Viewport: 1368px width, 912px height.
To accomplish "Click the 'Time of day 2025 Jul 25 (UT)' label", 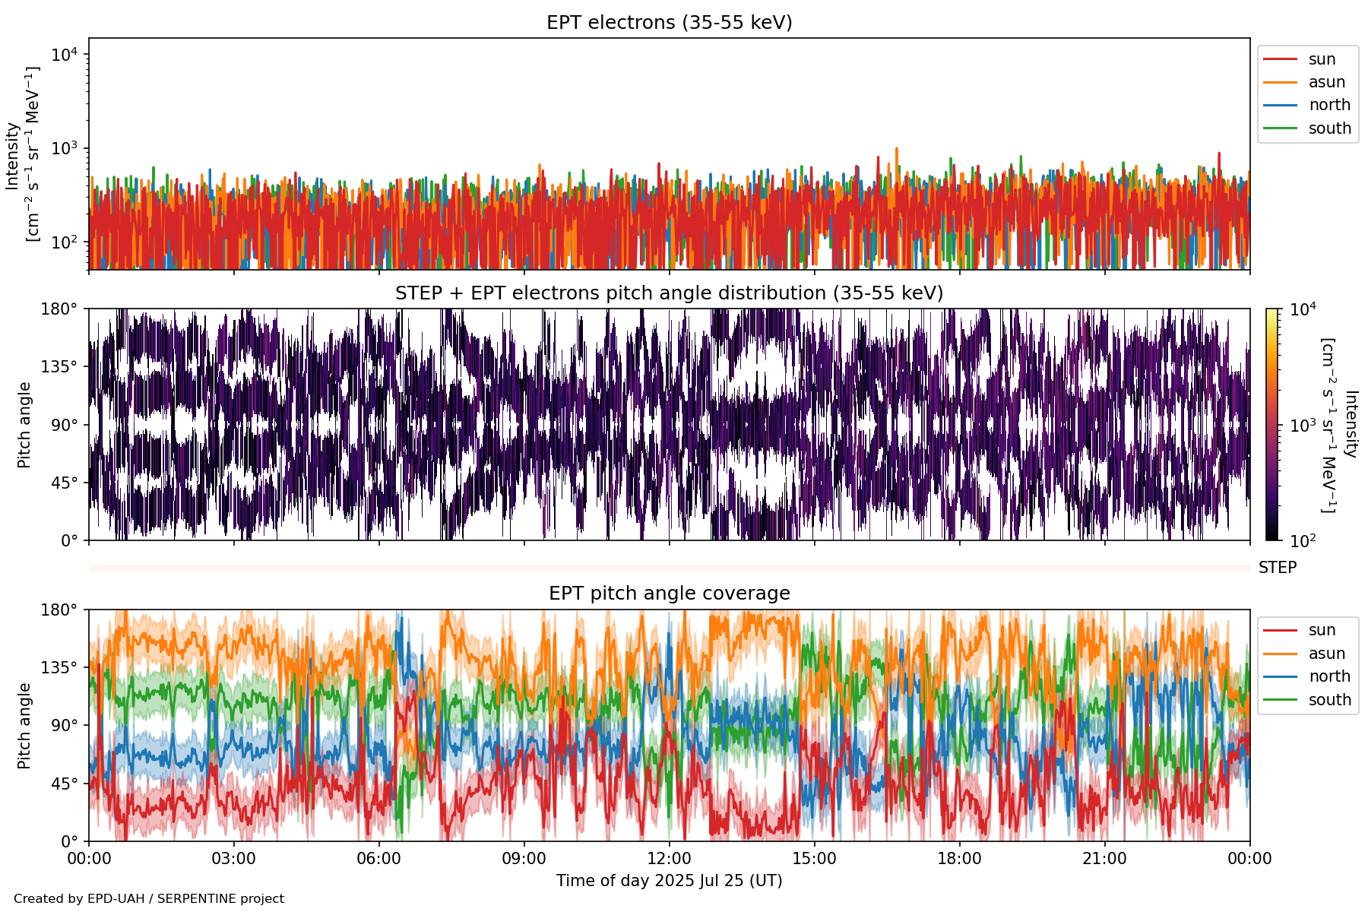I will point(669,881).
